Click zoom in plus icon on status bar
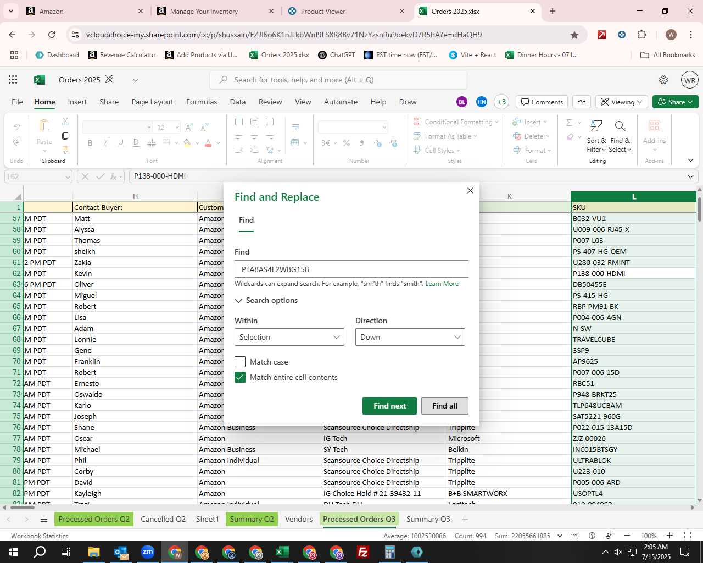 click(669, 536)
